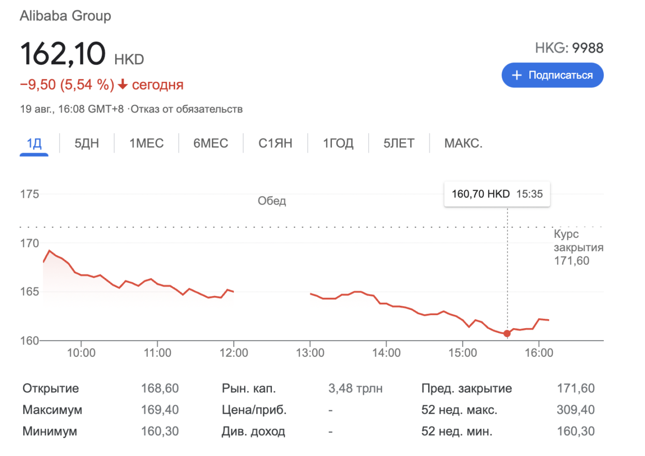
Task: Click the 19 авг., 16:08 GMT+8 timestamp
Action: pyautogui.click(x=71, y=109)
